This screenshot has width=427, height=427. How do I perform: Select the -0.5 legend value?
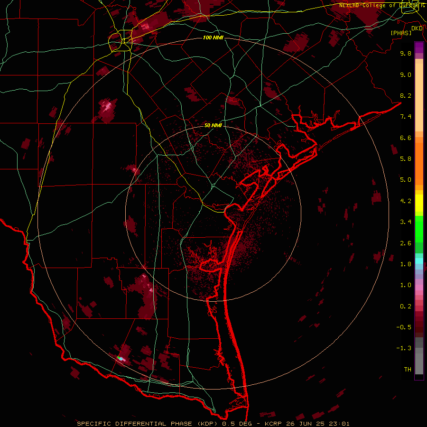click(x=404, y=327)
